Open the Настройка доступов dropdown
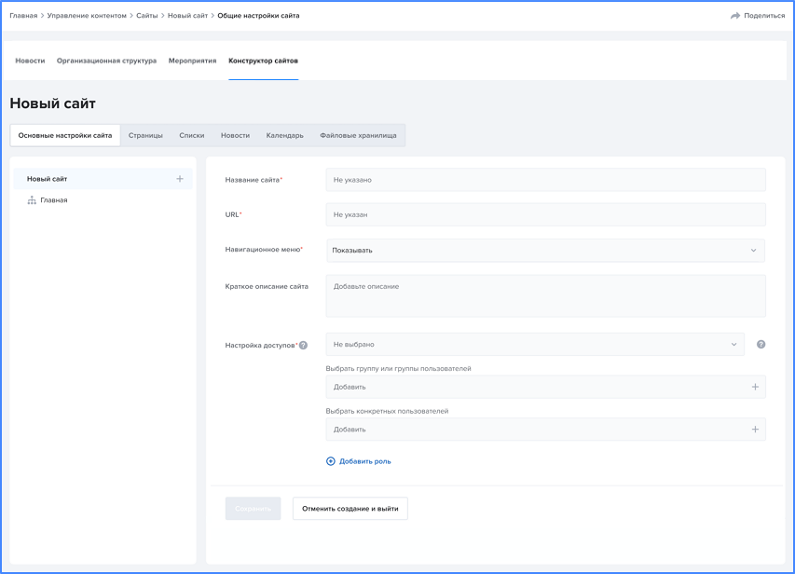 (535, 344)
